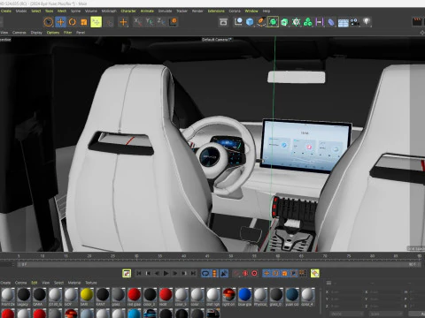Open the Asset Browser icon

(x=224, y=22)
